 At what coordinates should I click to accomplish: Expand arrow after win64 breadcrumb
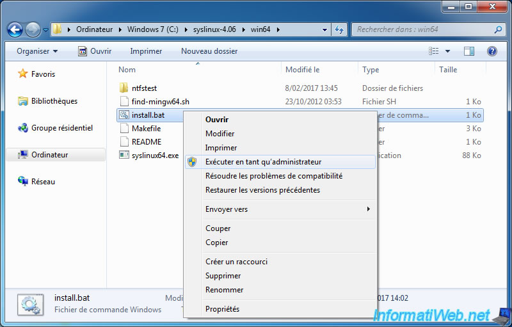pos(278,29)
